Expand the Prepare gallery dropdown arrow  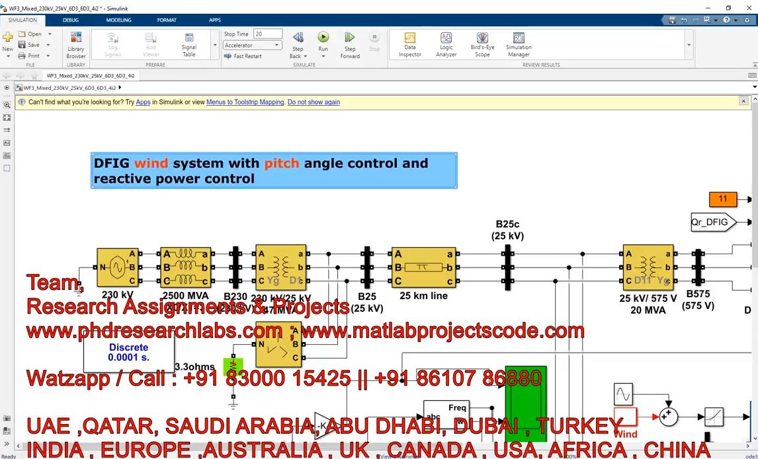coord(215,46)
